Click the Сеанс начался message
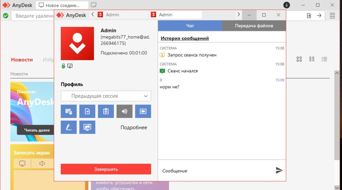This screenshot has width=342, height=190. (x=183, y=71)
